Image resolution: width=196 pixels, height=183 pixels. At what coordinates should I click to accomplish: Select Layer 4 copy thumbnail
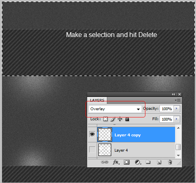click(105, 134)
